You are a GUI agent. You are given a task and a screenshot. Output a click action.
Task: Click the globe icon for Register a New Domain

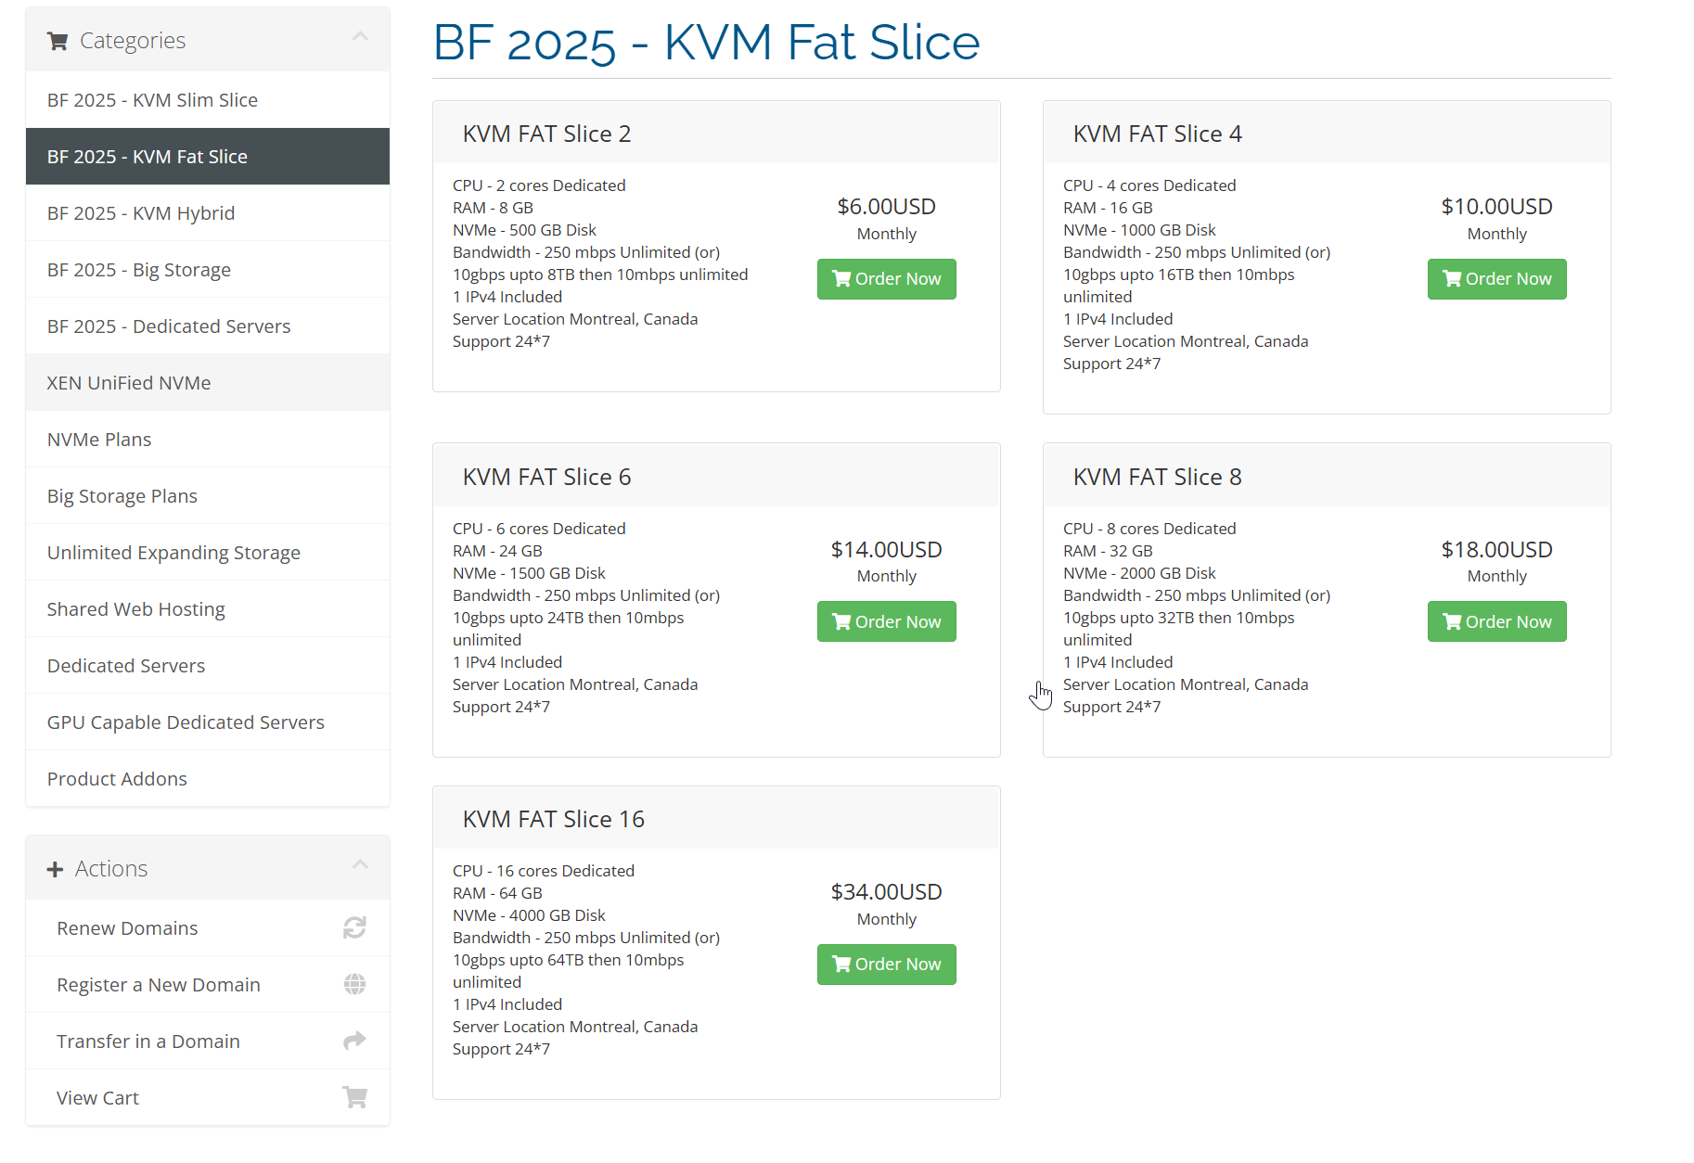(x=354, y=984)
